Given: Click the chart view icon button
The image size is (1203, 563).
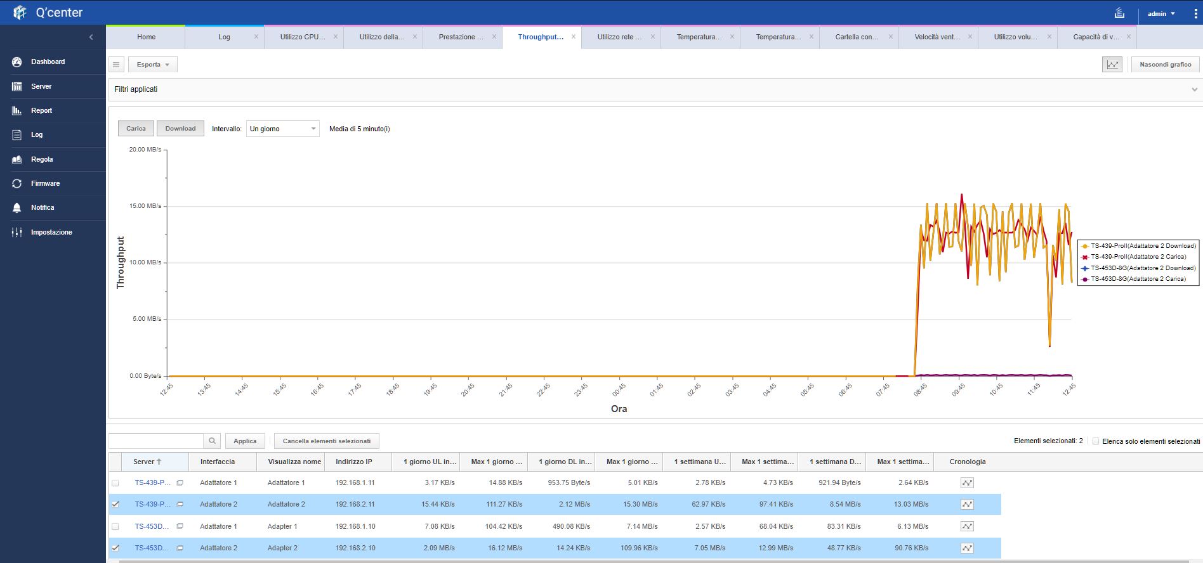Looking at the screenshot, I should tap(1112, 65).
